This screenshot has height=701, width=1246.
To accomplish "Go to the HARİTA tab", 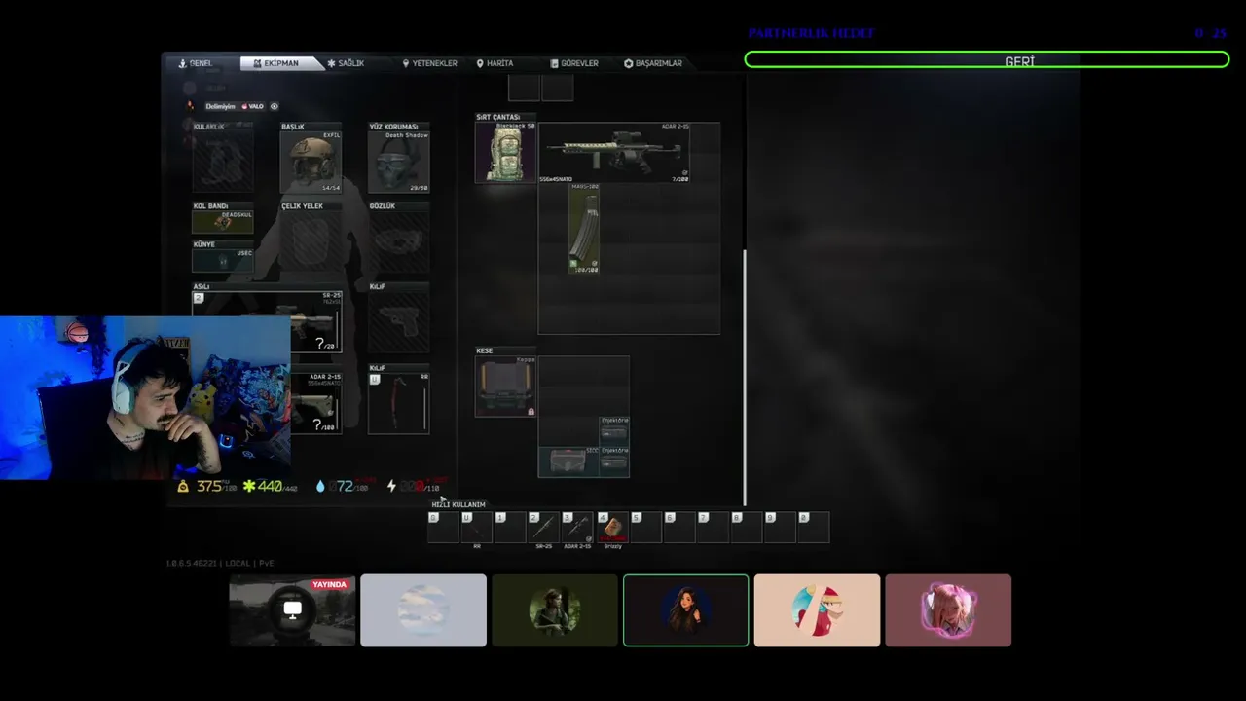I will click(495, 63).
